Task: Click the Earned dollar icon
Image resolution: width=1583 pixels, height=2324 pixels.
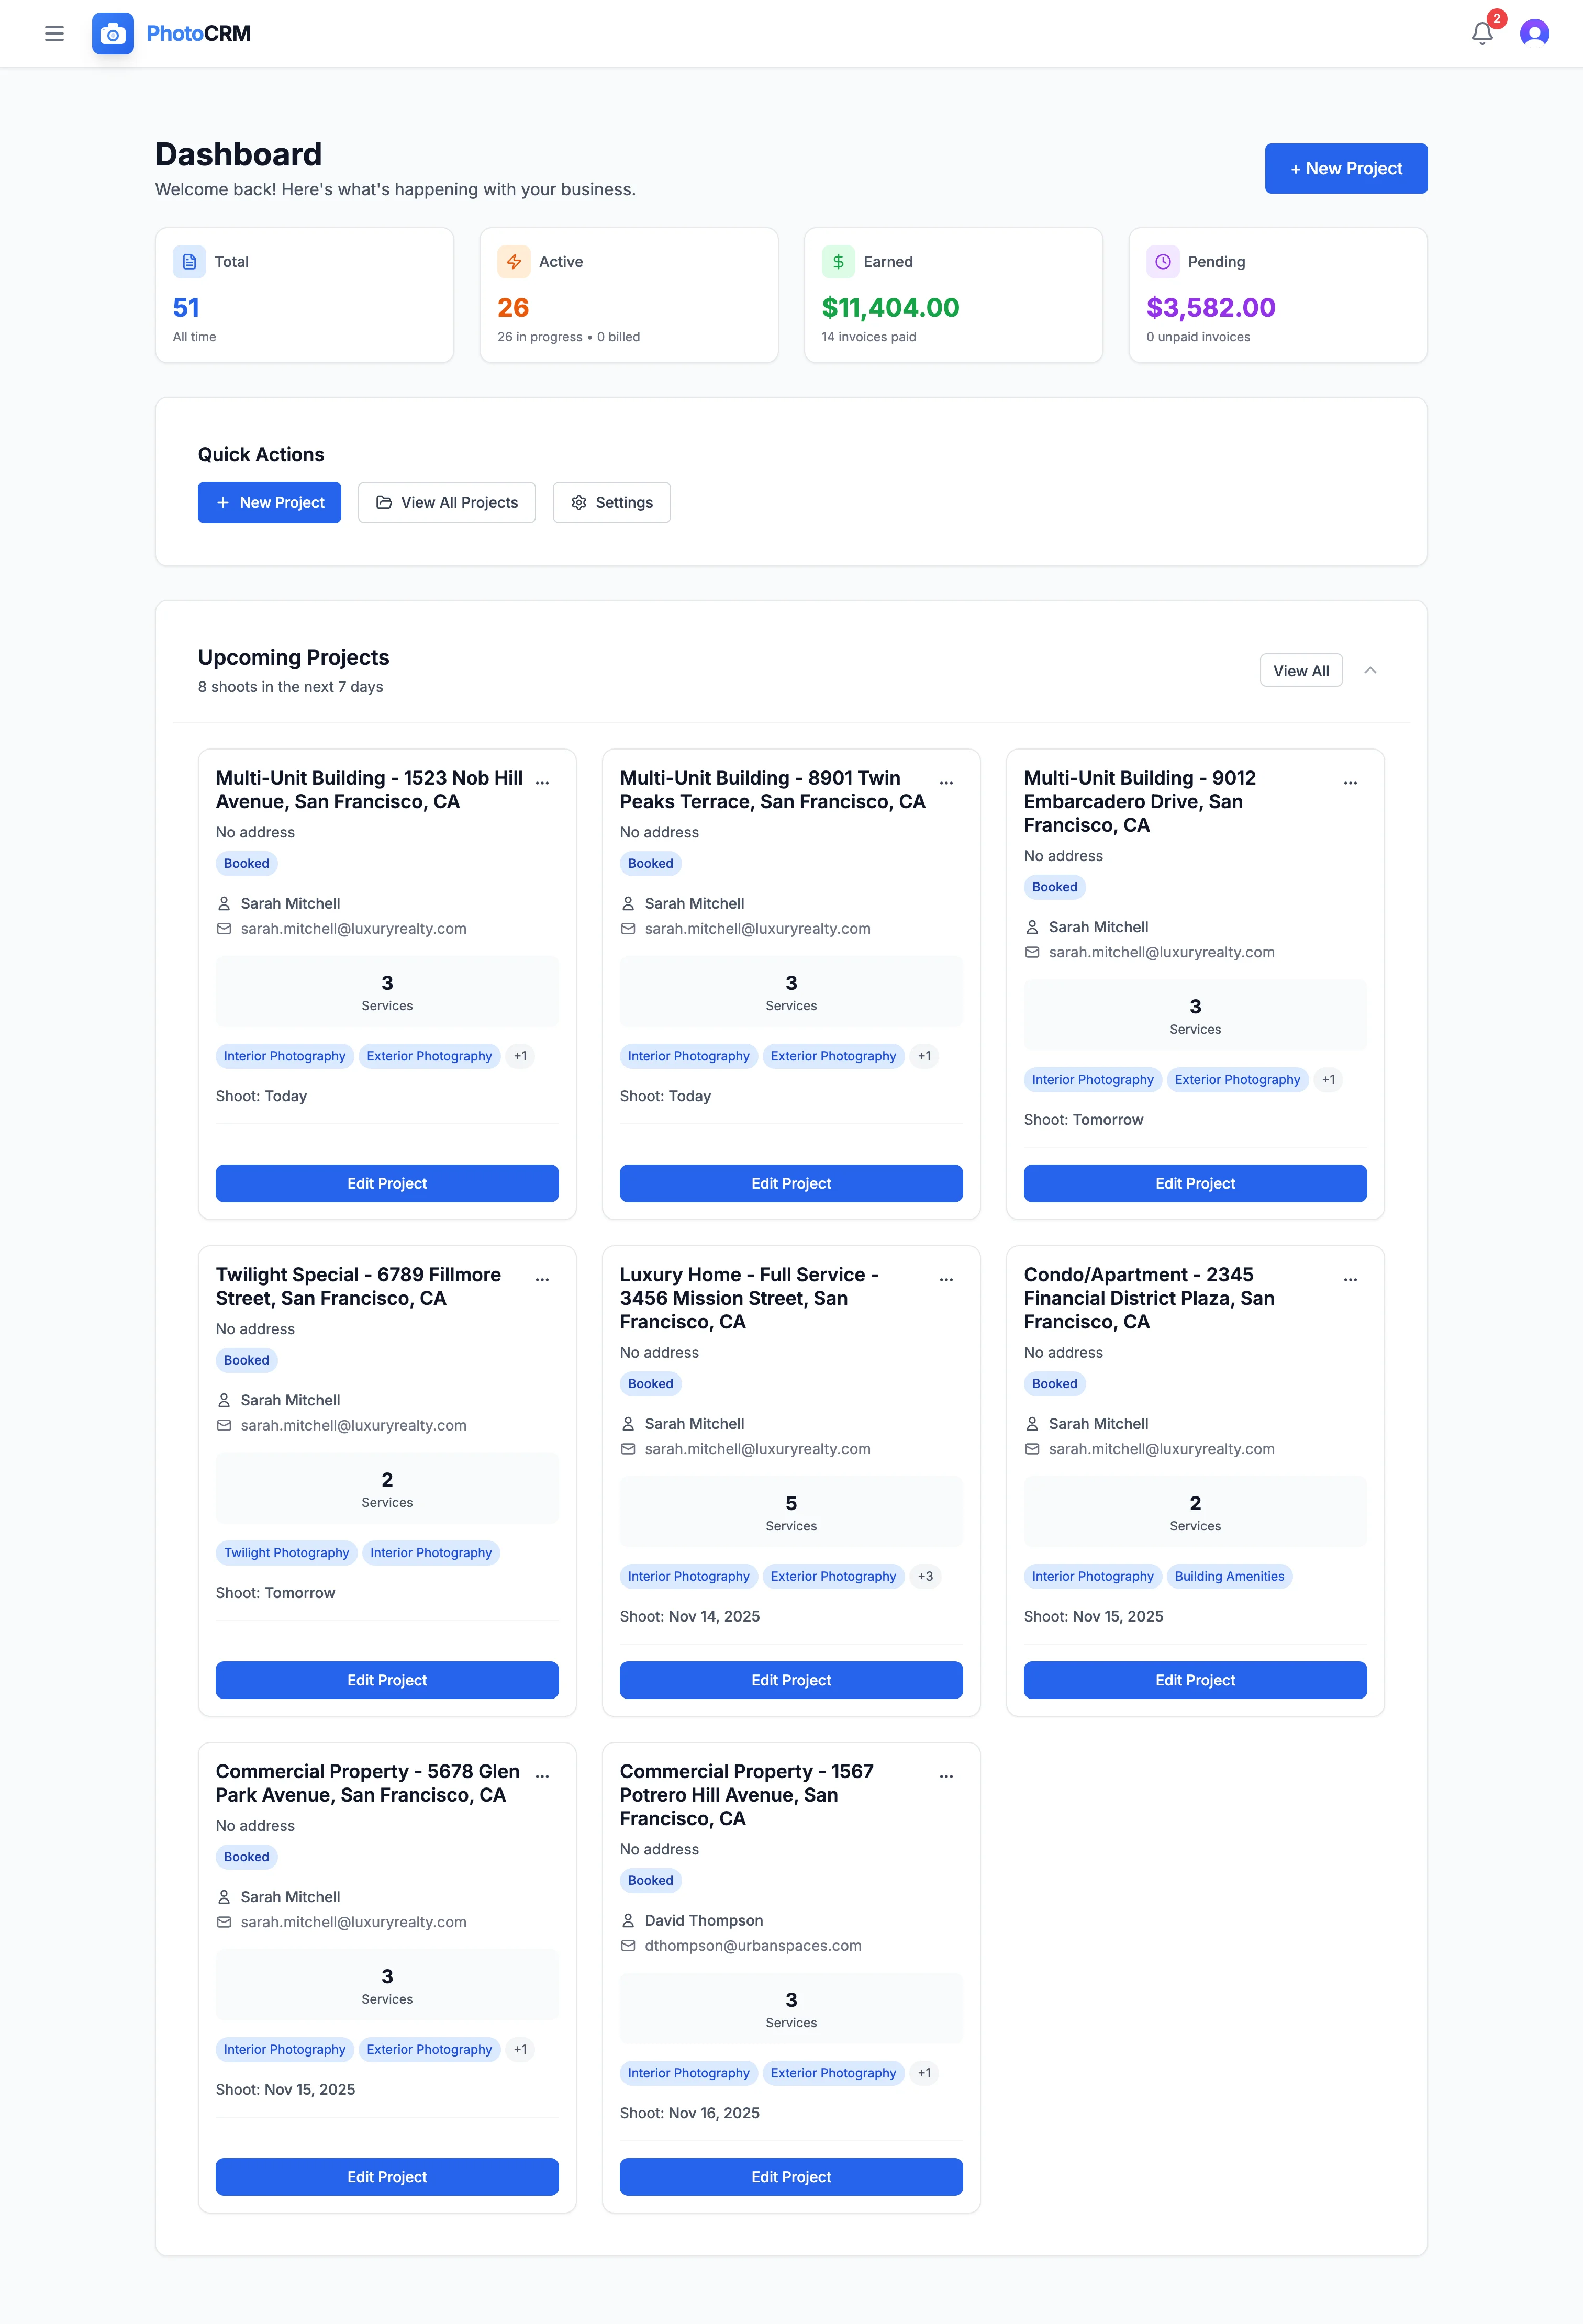Action: click(838, 261)
